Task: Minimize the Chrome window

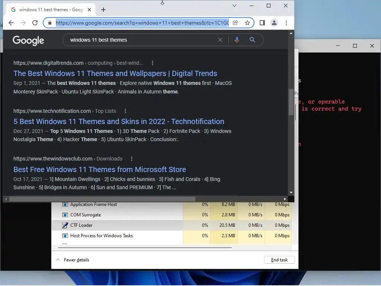Action: pyautogui.click(x=252, y=6)
